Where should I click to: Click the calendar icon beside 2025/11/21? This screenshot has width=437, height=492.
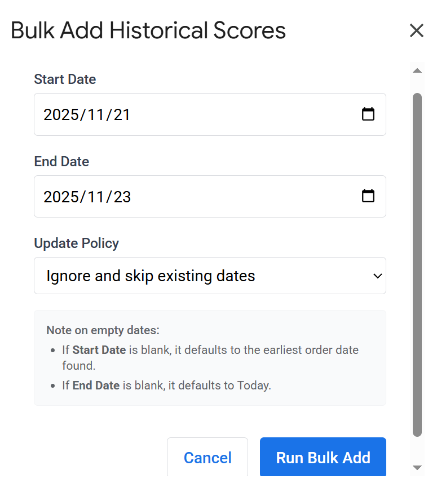(x=368, y=114)
